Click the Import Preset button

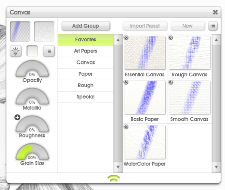pos(145,26)
